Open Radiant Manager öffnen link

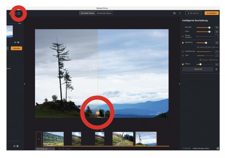point(201,148)
